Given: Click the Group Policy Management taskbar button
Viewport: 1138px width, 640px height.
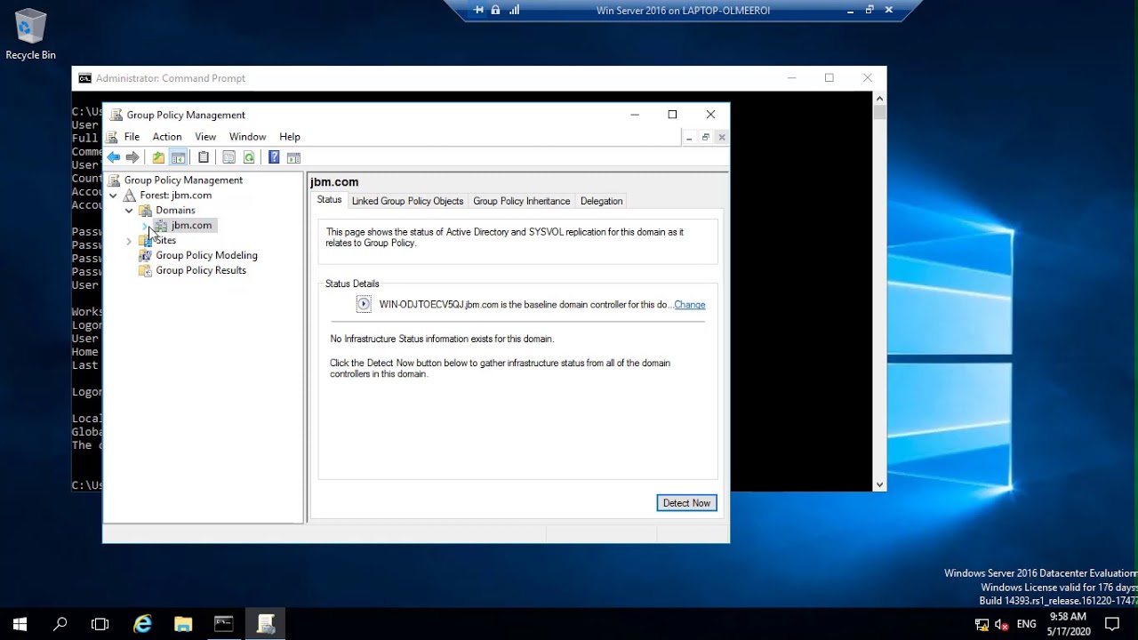Looking at the screenshot, I should pos(266,624).
